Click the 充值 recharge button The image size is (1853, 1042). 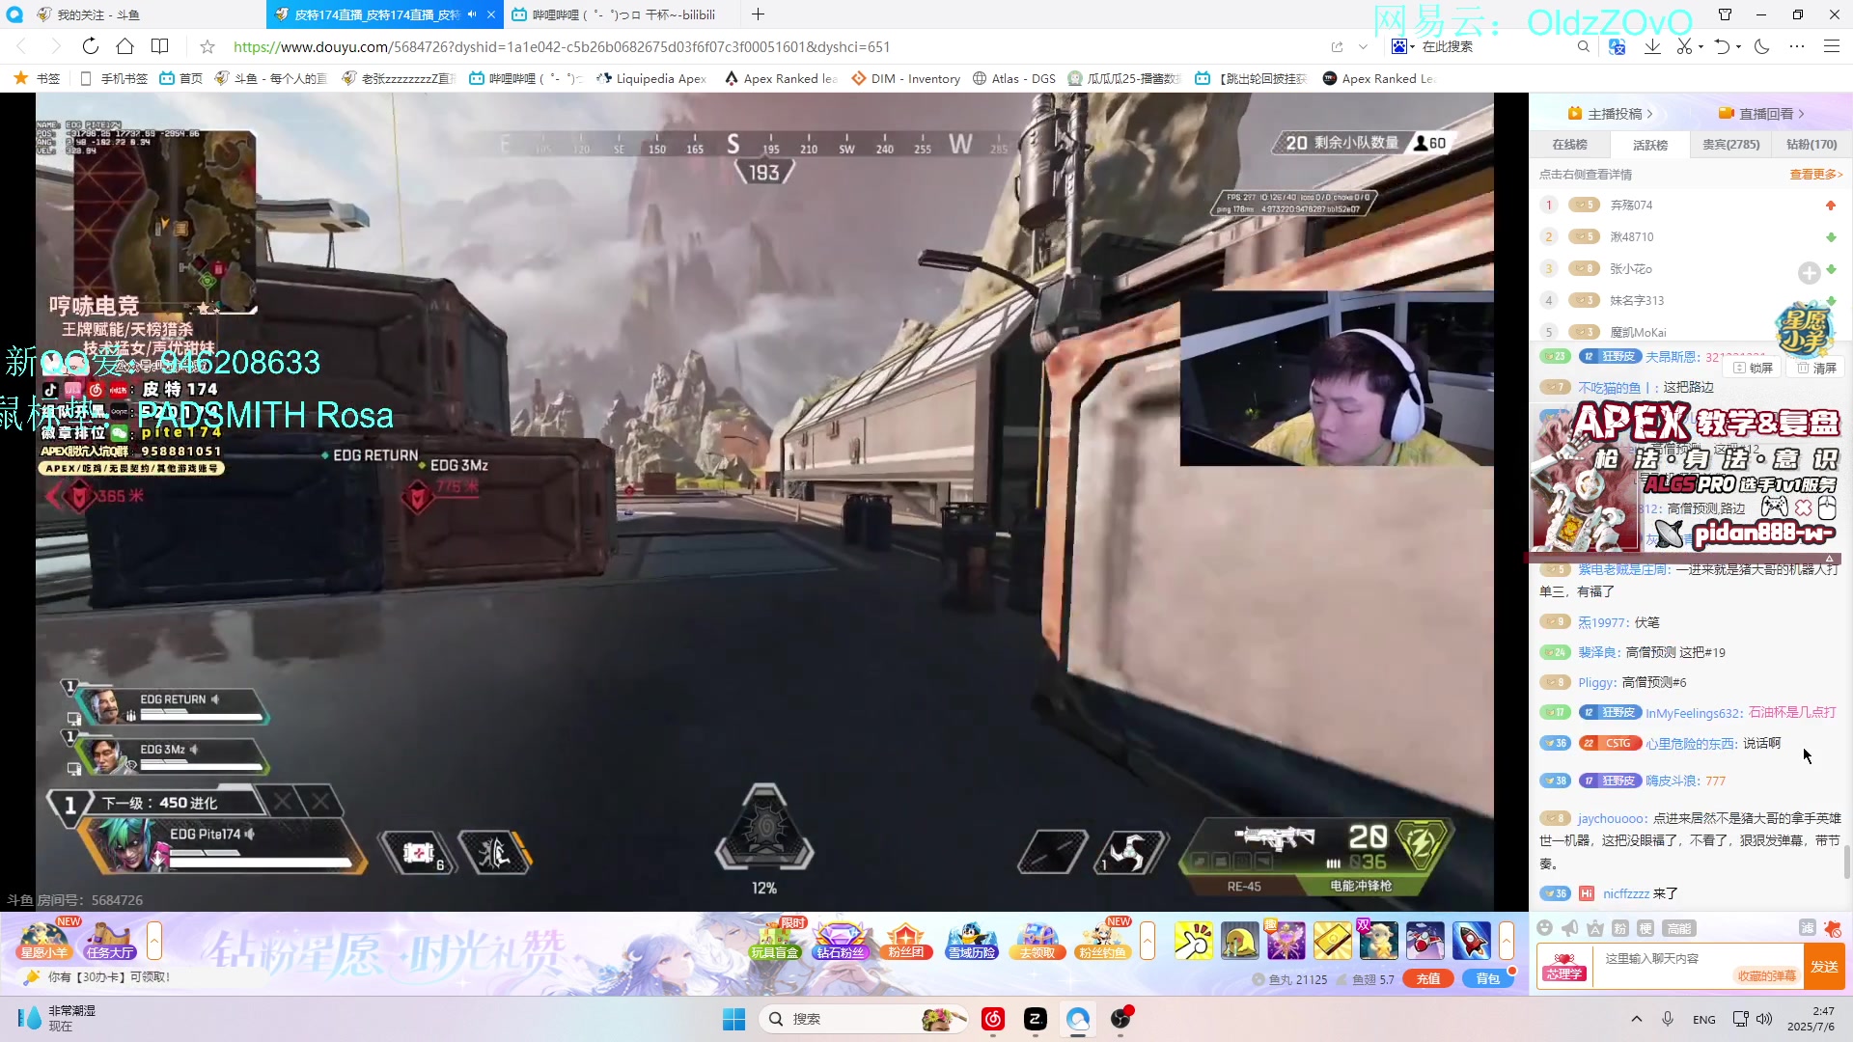[x=1427, y=978]
